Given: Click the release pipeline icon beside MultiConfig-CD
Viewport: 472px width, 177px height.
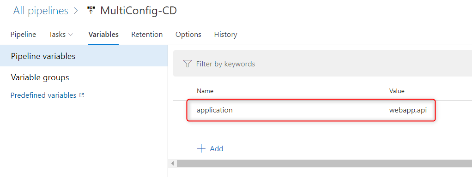Looking at the screenshot, I should pos(91,11).
